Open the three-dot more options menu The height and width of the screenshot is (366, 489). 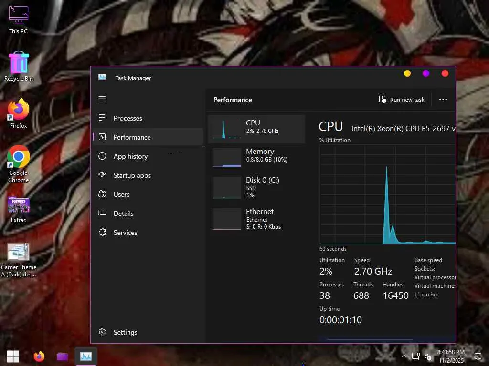[443, 100]
